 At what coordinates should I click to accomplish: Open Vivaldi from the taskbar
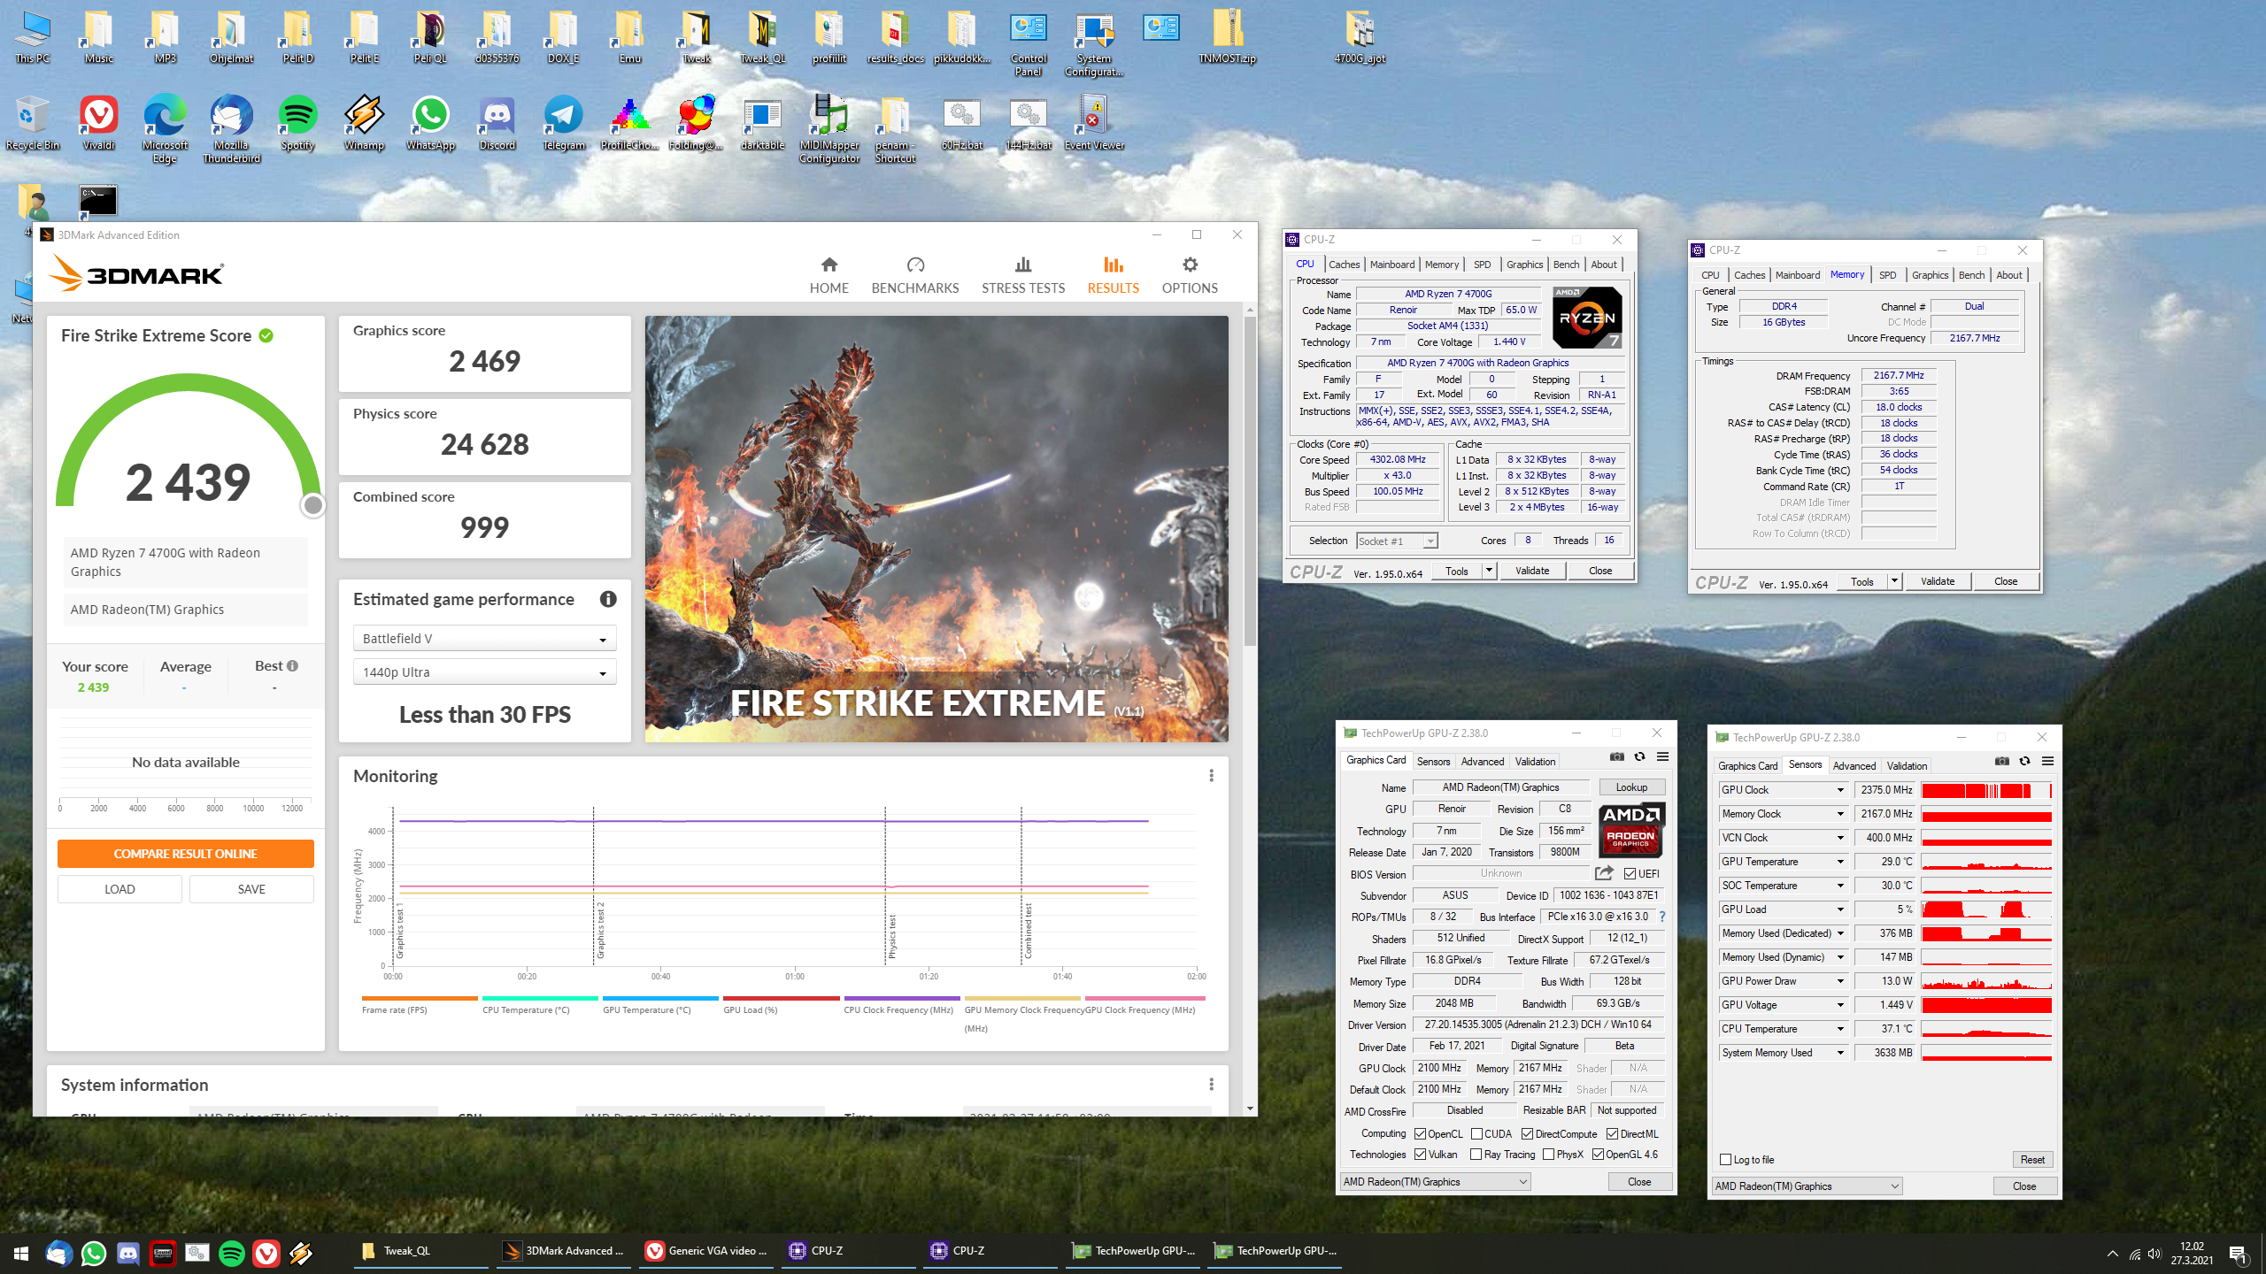(266, 1253)
